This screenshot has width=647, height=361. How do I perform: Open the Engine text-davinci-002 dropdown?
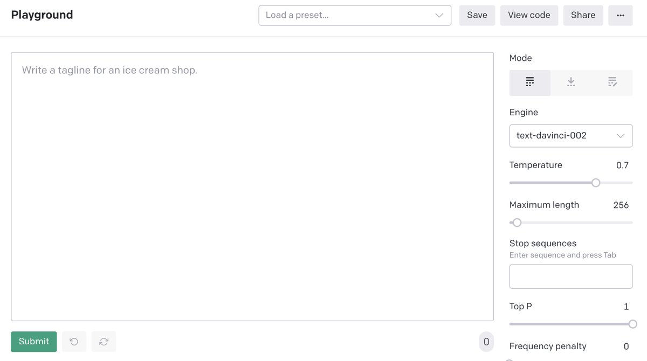click(x=570, y=136)
